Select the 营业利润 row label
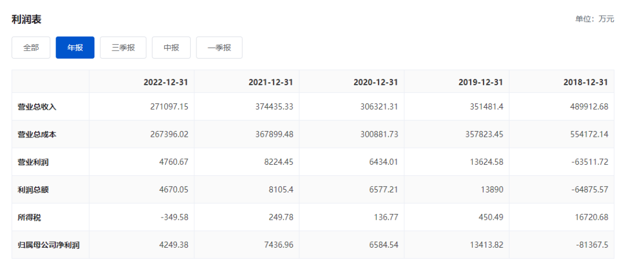626x272 pixels. click(33, 162)
